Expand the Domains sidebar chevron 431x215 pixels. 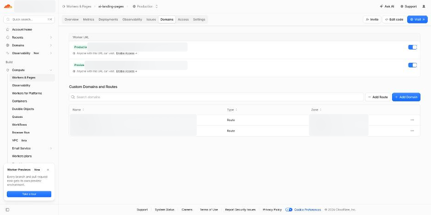(x=51, y=45)
